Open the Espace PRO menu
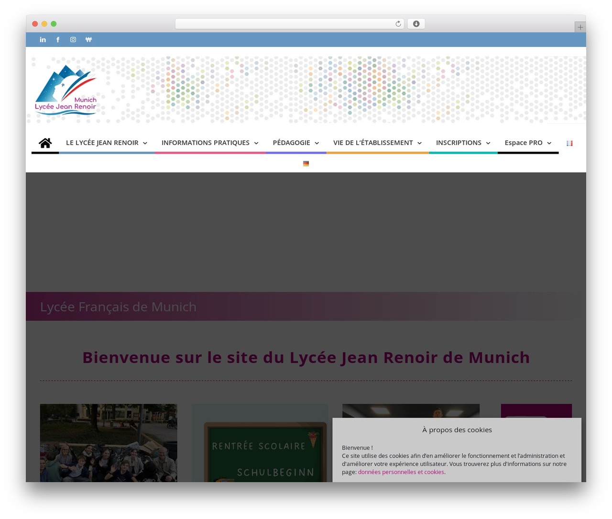 tap(524, 143)
